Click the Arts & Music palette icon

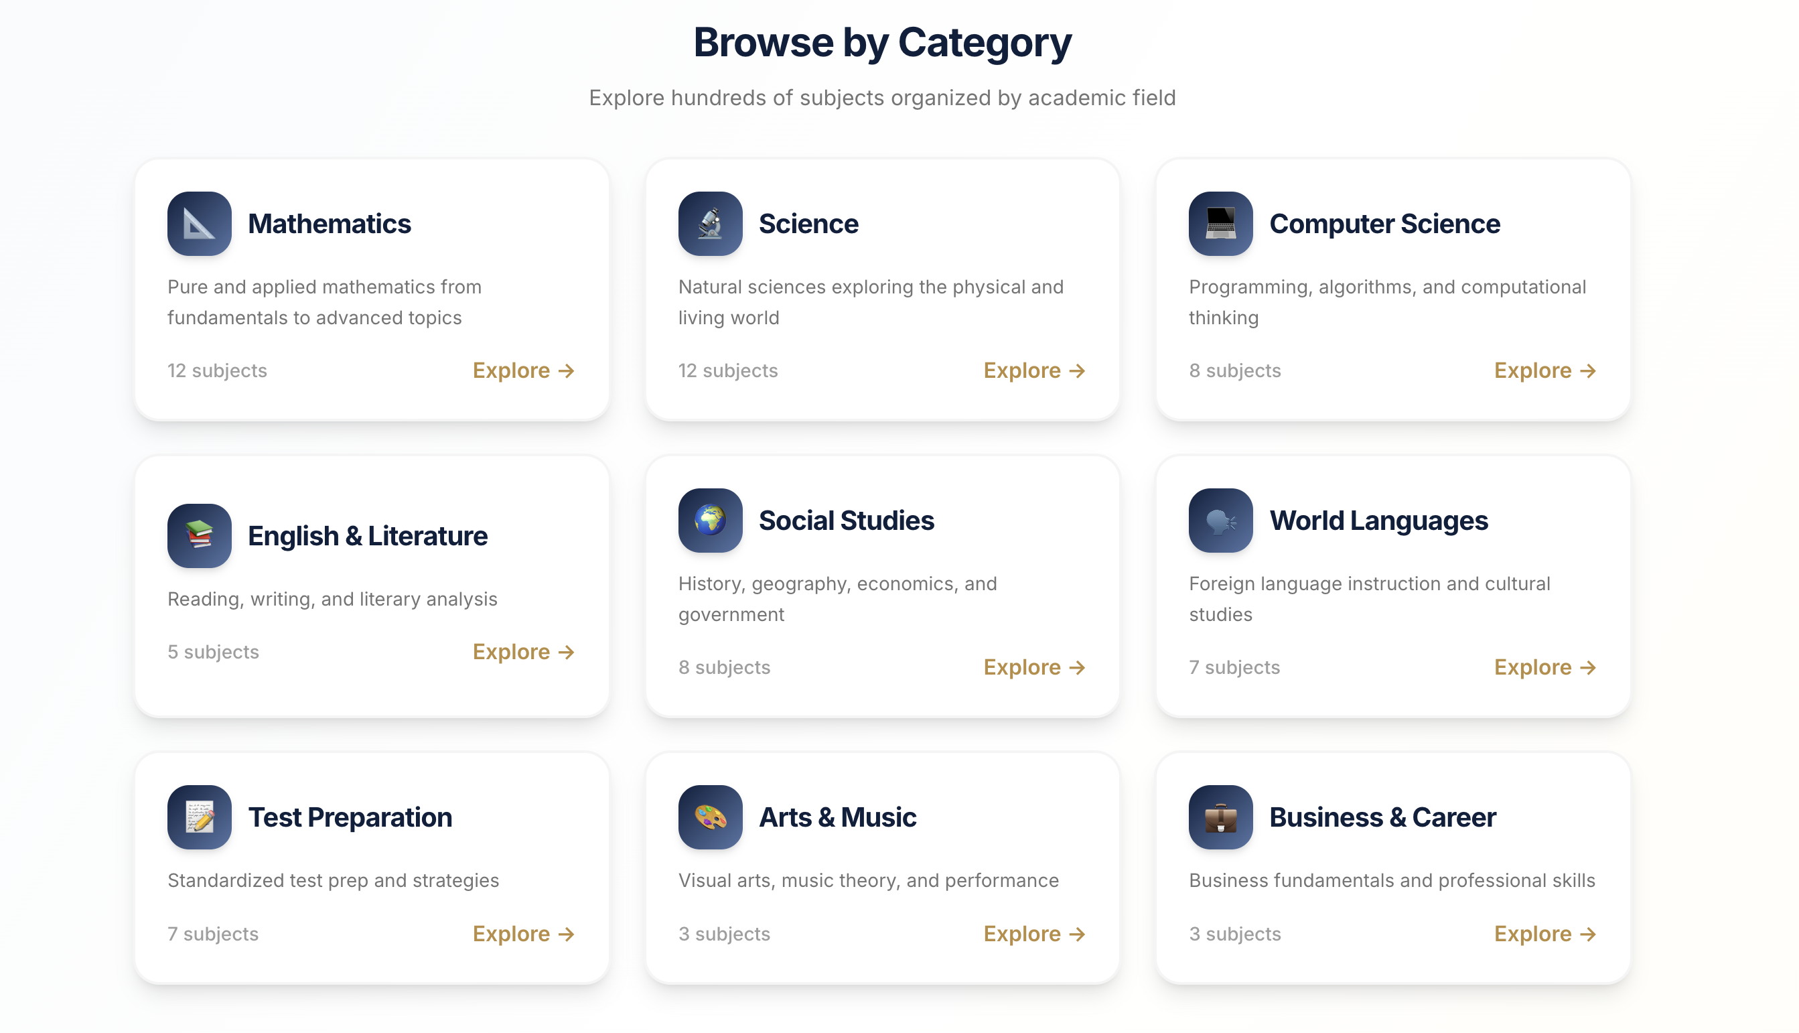click(710, 817)
